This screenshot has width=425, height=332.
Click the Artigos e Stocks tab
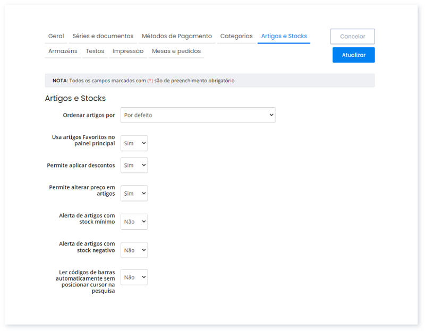click(284, 36)
